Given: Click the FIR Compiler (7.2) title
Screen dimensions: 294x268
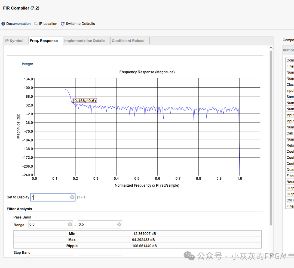Looking at the screenshot, I should point(21,8).
